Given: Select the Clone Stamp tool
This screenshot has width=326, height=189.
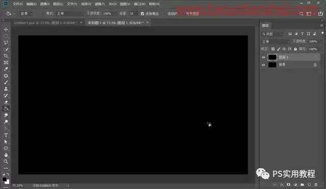Looking at the screenshot, I should (6, 89).
